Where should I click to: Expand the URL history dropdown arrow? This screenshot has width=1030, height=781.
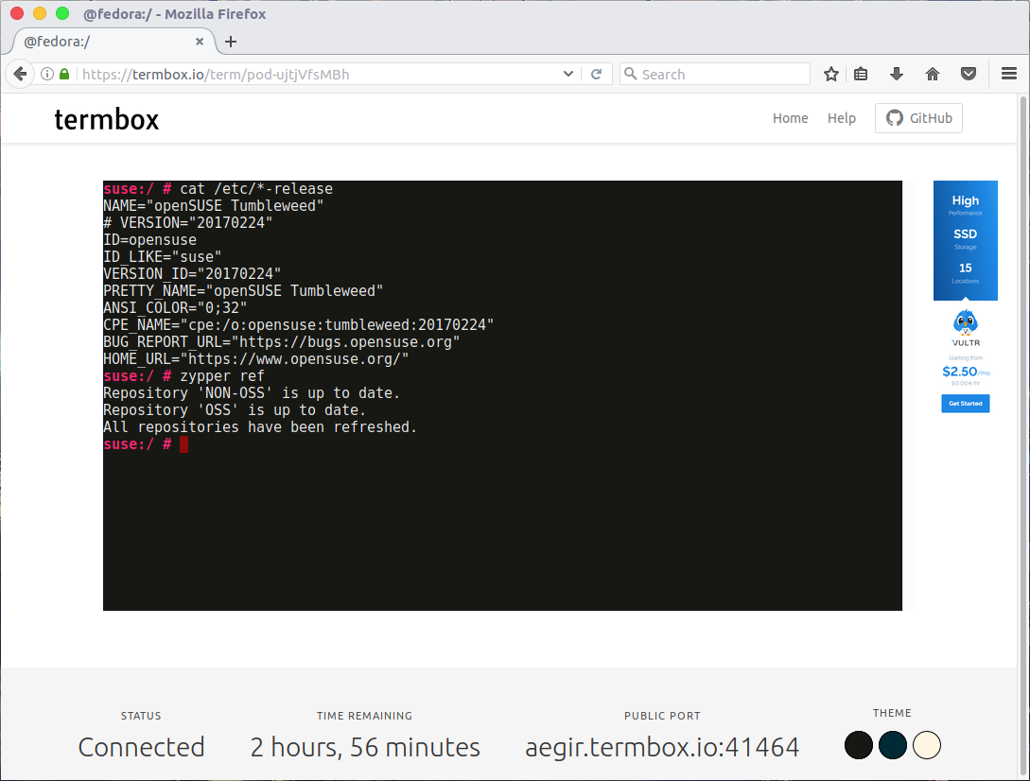(x=568, y=75)
